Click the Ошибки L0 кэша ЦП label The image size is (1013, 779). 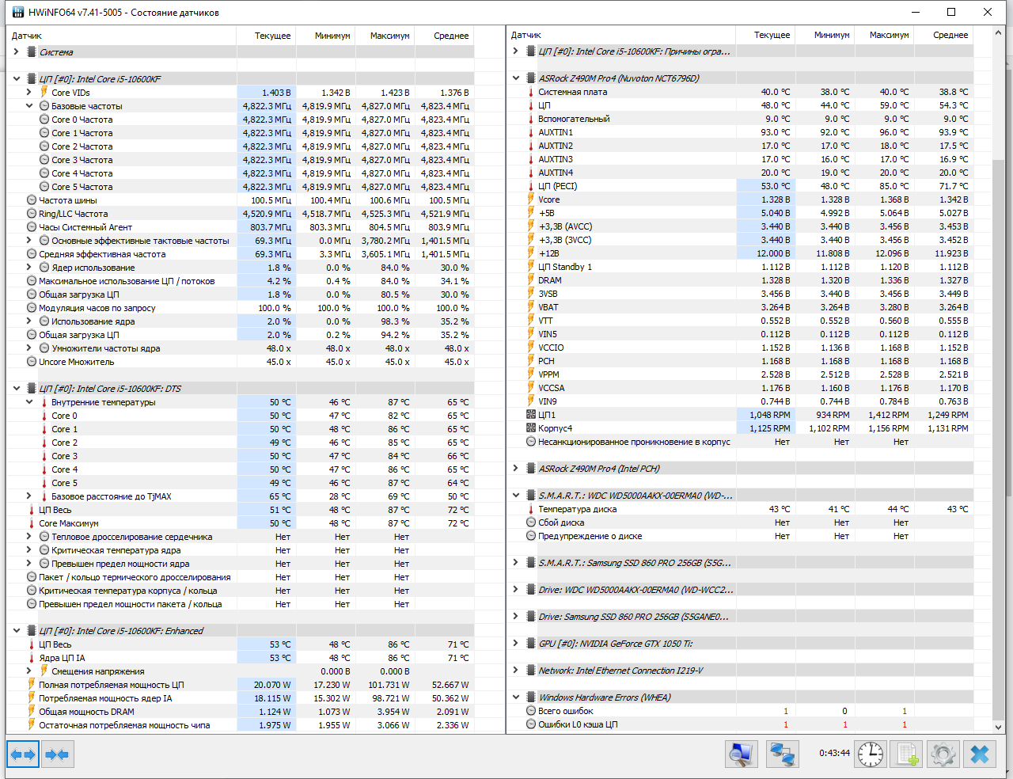578,724
